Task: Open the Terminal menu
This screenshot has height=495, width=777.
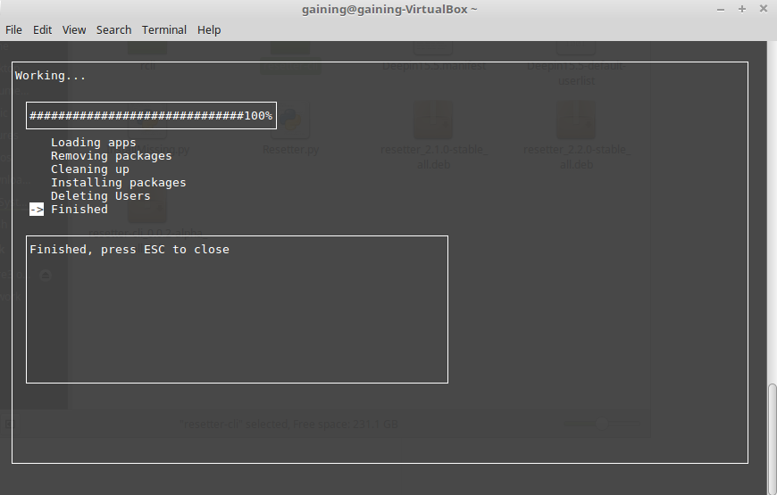Action: tap(164, 29)
